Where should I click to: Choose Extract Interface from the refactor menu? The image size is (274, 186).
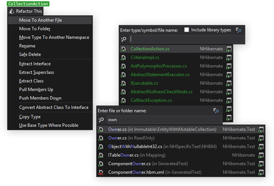[35, 64]
